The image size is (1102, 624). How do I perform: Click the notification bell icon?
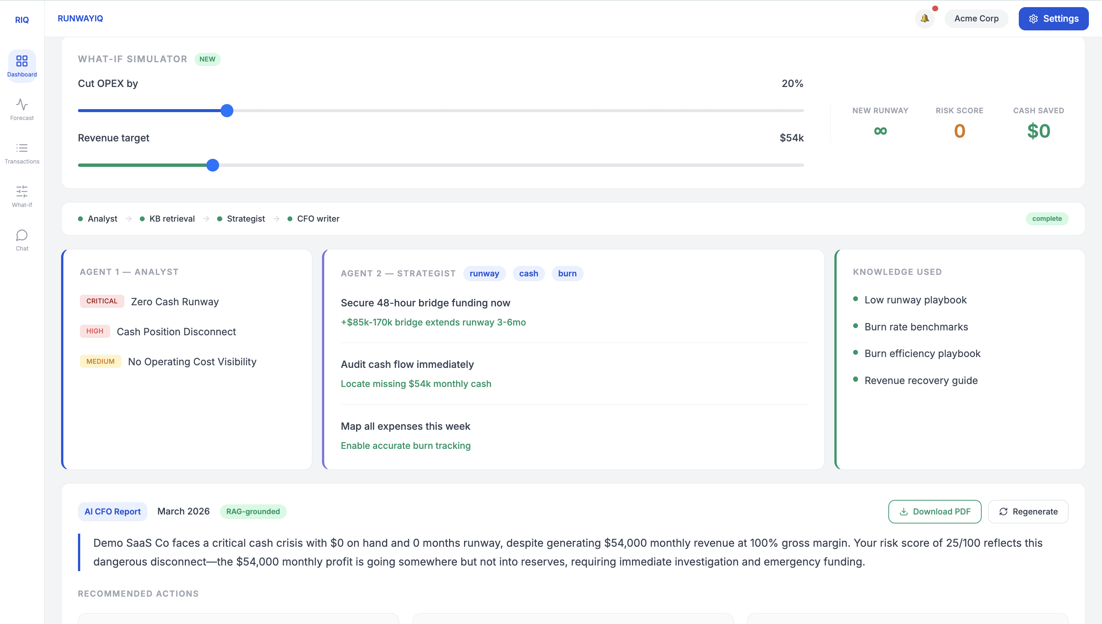coord(925,18)
